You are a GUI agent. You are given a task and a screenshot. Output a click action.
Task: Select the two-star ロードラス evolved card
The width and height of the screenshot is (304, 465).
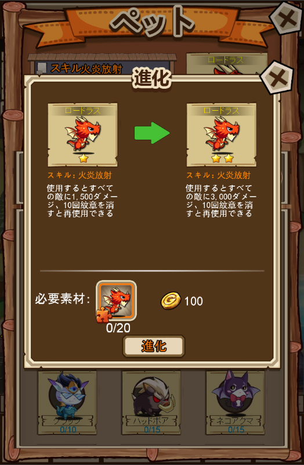(221, 135)
